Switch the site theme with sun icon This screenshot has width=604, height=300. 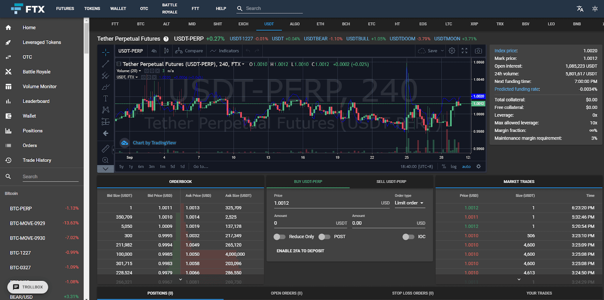[x=595, y=9]
